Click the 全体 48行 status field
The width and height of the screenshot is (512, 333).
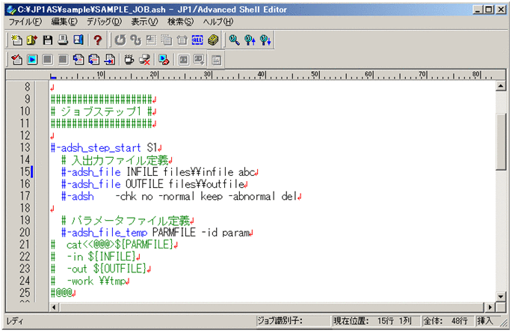[x=447, y=321]
